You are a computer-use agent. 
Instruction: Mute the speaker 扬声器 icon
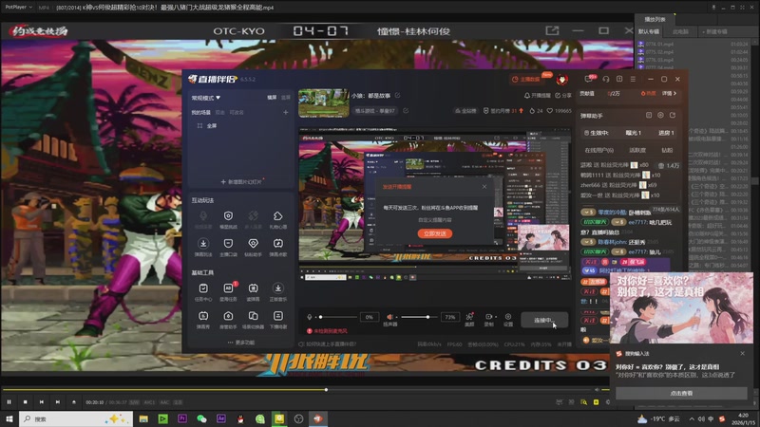(389, 317)
